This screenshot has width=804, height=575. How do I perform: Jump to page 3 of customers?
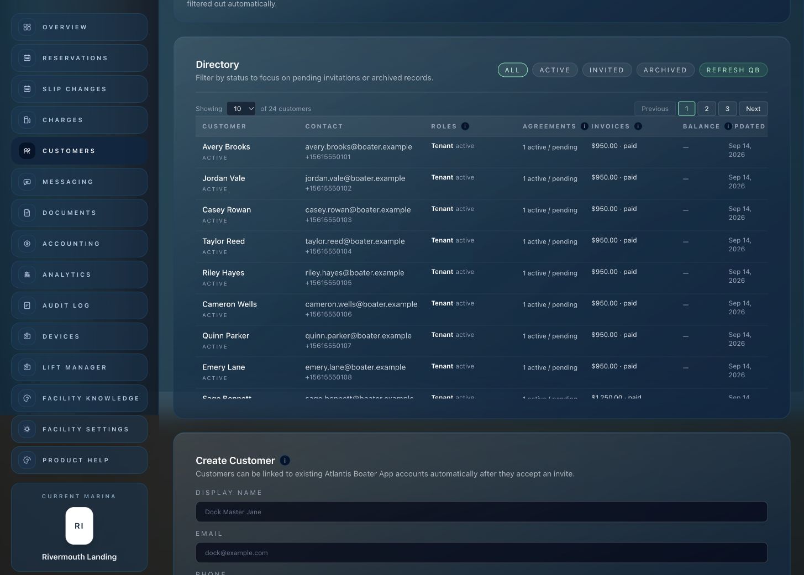tap(727, 109)
